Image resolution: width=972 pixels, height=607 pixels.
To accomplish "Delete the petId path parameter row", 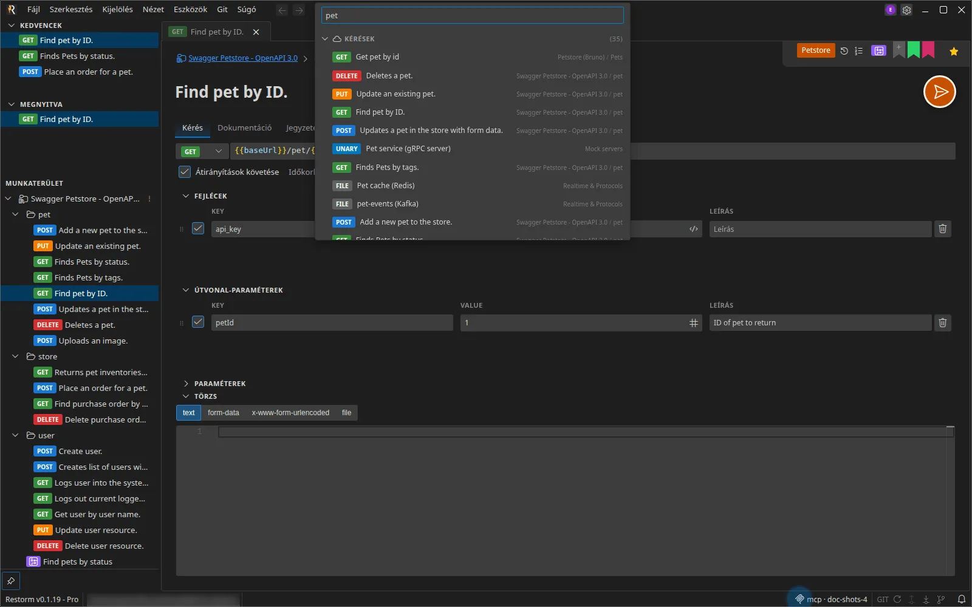I will tap(942, 323).
